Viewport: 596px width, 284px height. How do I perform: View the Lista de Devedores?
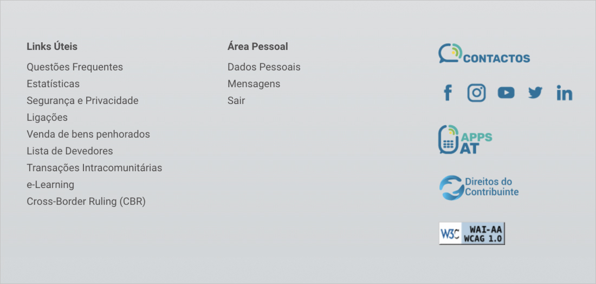click(70, 151)
